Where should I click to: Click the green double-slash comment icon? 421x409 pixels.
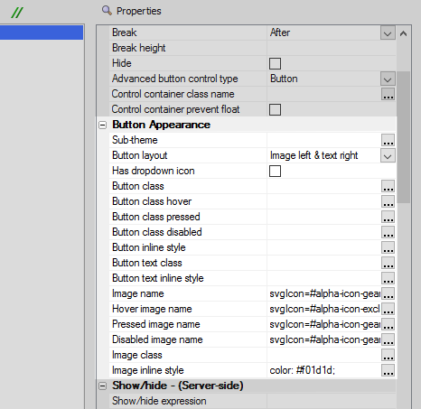point(17,13)
